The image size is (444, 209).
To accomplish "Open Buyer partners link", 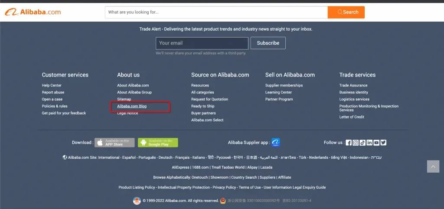I will click(x=203, y=113).
